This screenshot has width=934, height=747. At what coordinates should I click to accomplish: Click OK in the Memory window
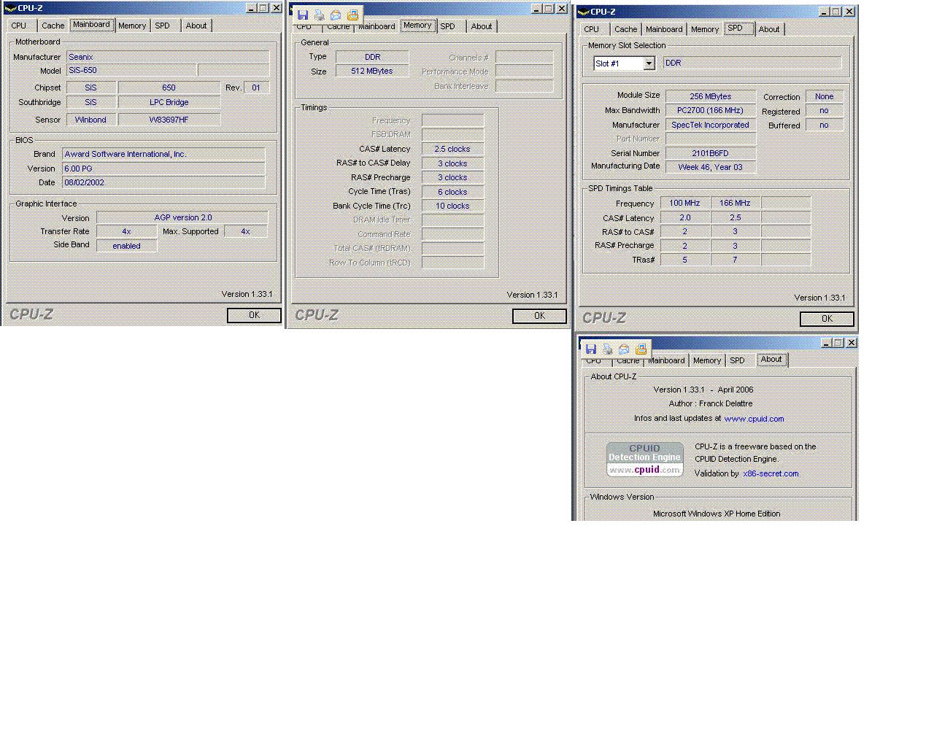click(539, 316)
